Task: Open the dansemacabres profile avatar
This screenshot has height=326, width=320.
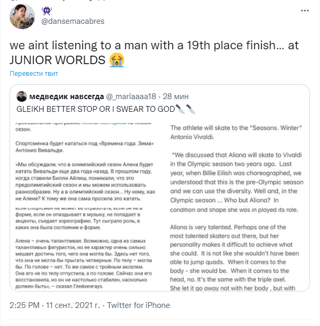Action: click(22, 17)
